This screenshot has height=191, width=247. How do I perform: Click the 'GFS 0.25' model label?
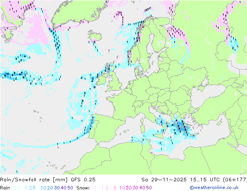pyautogui.click(x=83, y=180)
